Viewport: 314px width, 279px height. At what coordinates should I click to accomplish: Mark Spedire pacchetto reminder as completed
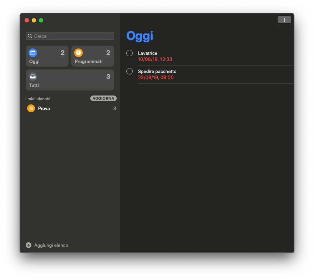130,71
